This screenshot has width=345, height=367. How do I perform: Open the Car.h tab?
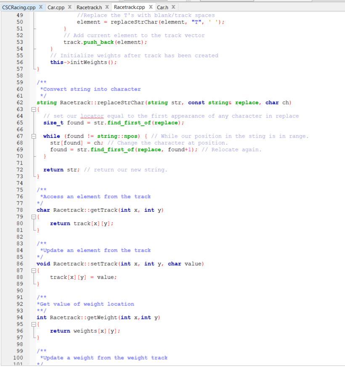click(162, 7)
